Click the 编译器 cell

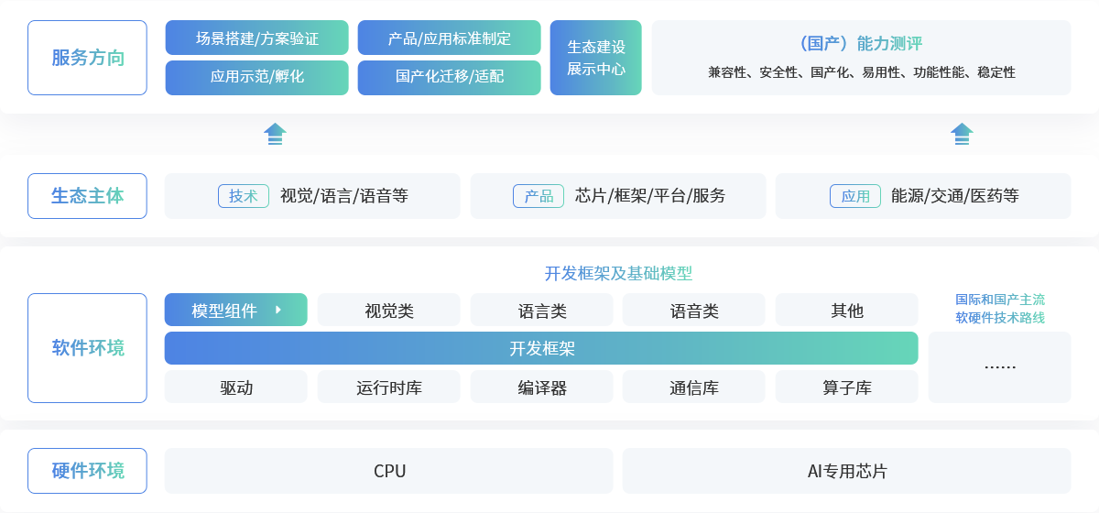point(542,387)
